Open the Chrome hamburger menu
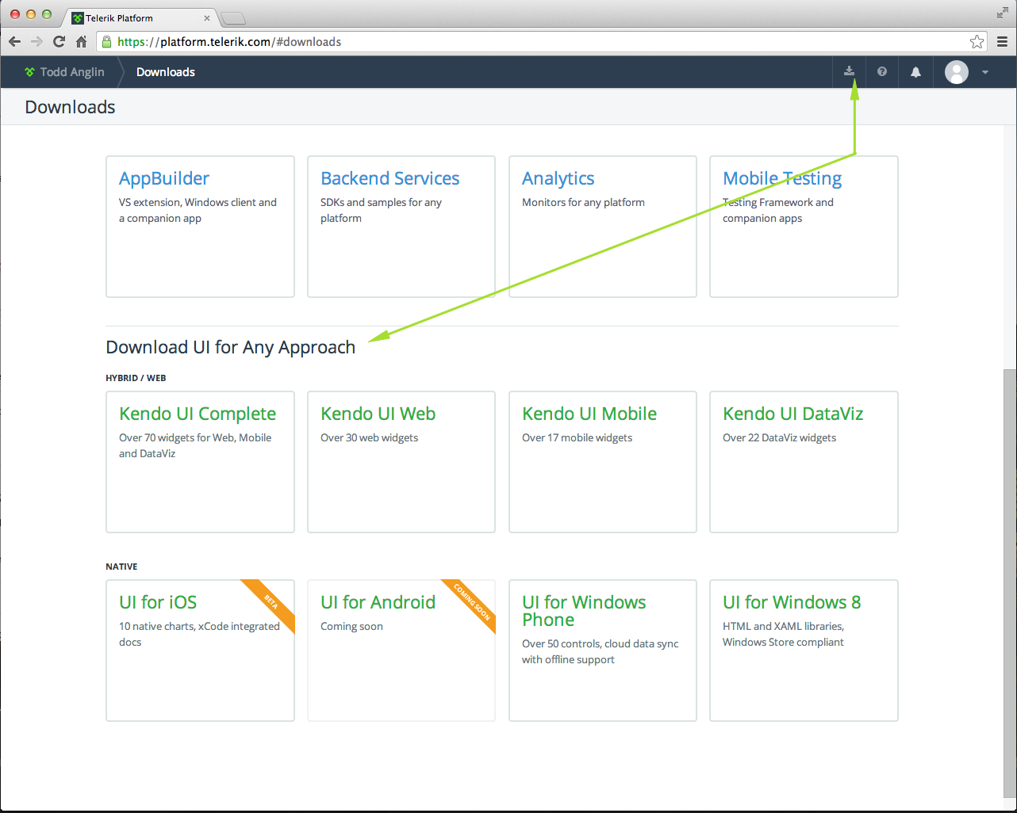The image size is (1017, 813). (x=1002, y=41)
